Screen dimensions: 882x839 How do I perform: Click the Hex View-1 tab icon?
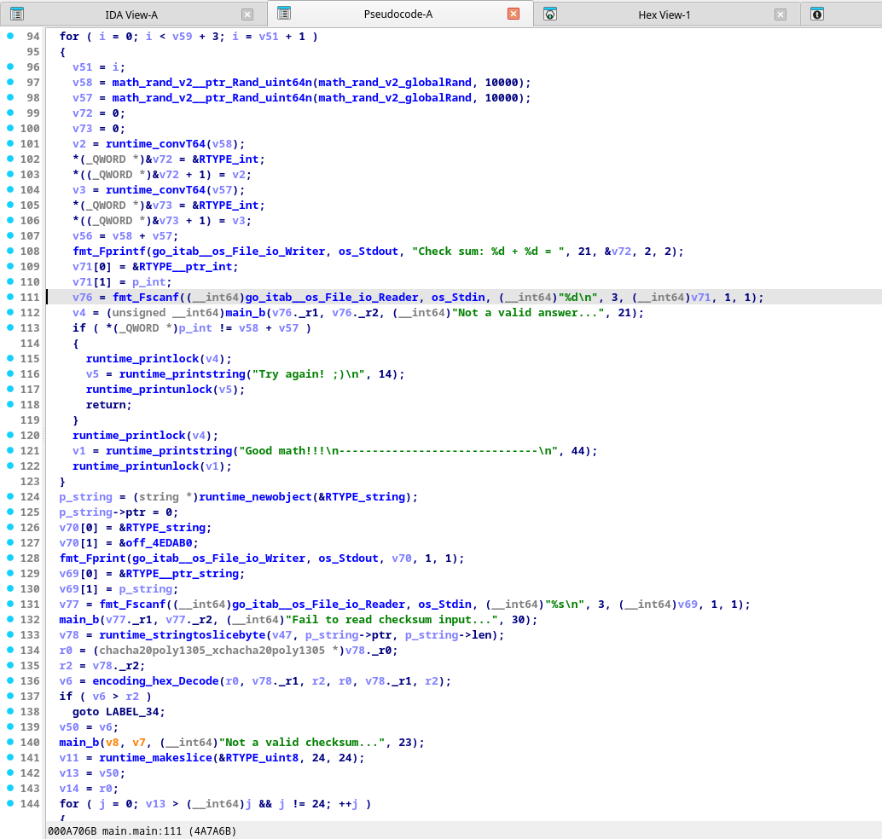pyautogui.click(x=550, y=14)
